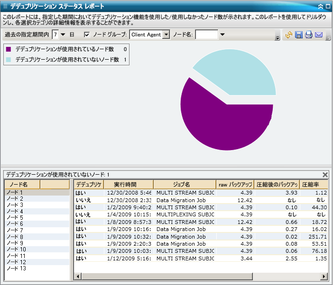Close the unused-node details panel
This screenshot has width=333, height=285.
pos(325,175)
